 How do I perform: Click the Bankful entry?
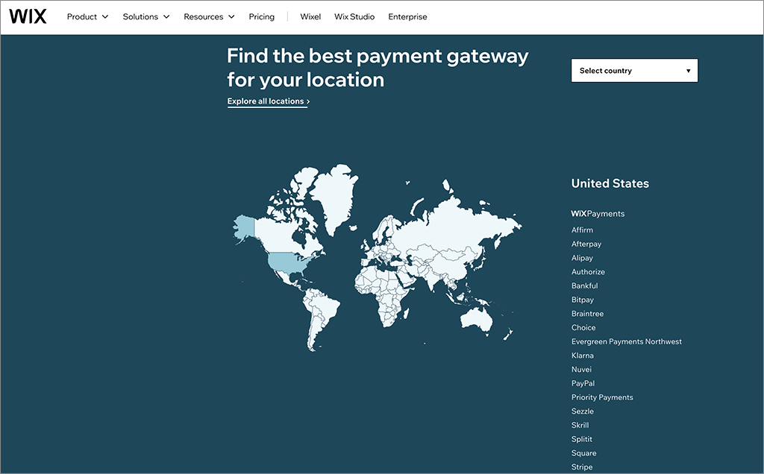pos(585,285)
